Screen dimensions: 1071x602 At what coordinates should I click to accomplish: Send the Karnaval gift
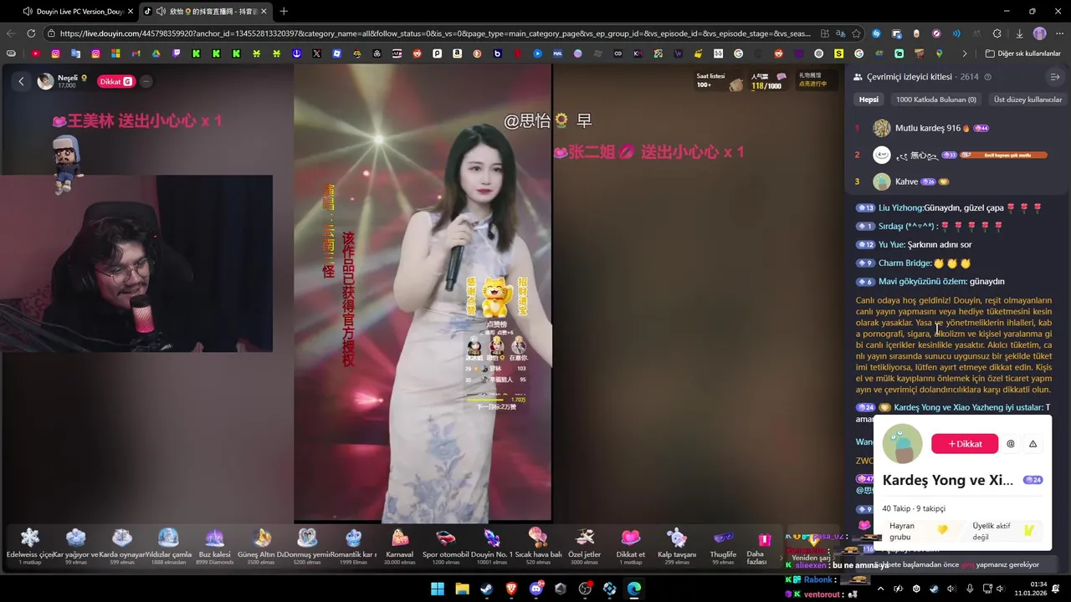[x=400, y=546]
